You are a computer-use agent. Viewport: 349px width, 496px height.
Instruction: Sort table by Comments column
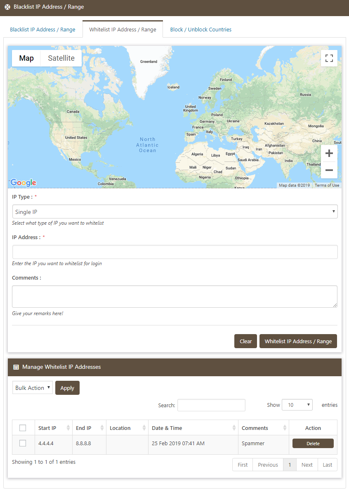(264, 428)
